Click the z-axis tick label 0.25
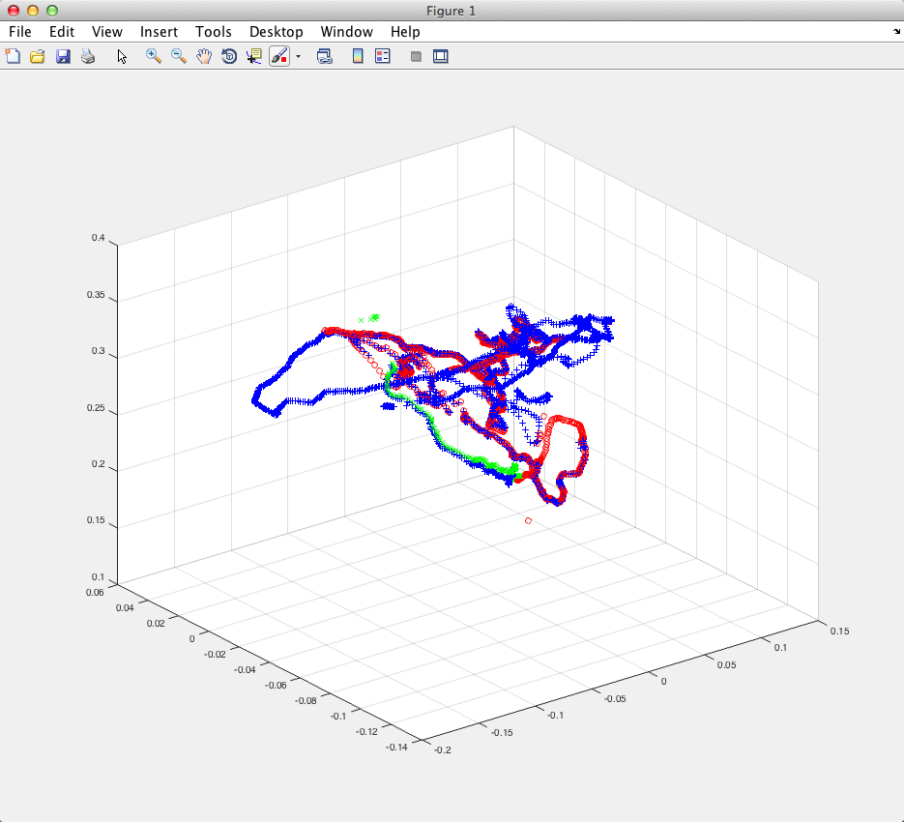The height and width of the screenshot is (822, 904). click(96, 408)
